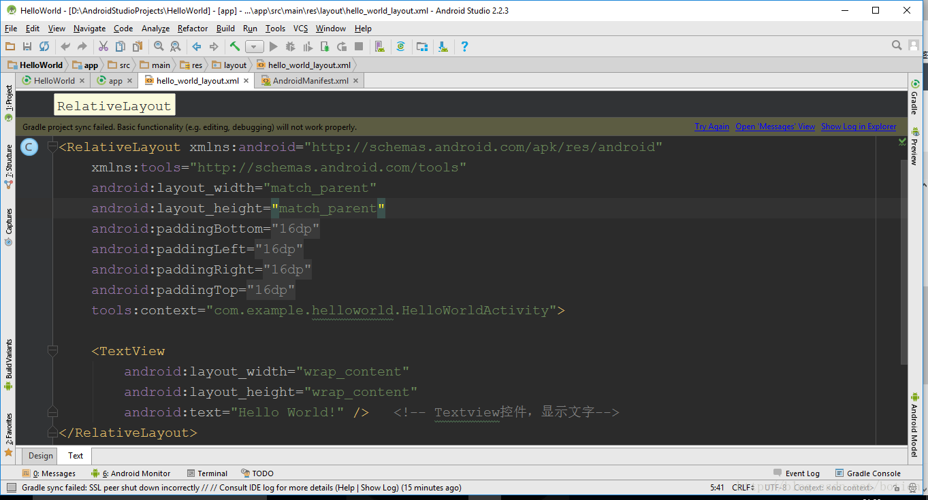
Task: Click the Run play icon
Action: point(274,46)
